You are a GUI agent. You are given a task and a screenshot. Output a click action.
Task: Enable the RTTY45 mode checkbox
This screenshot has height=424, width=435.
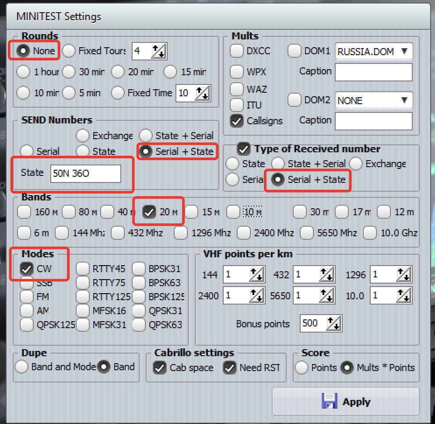(x=83, y=269)
